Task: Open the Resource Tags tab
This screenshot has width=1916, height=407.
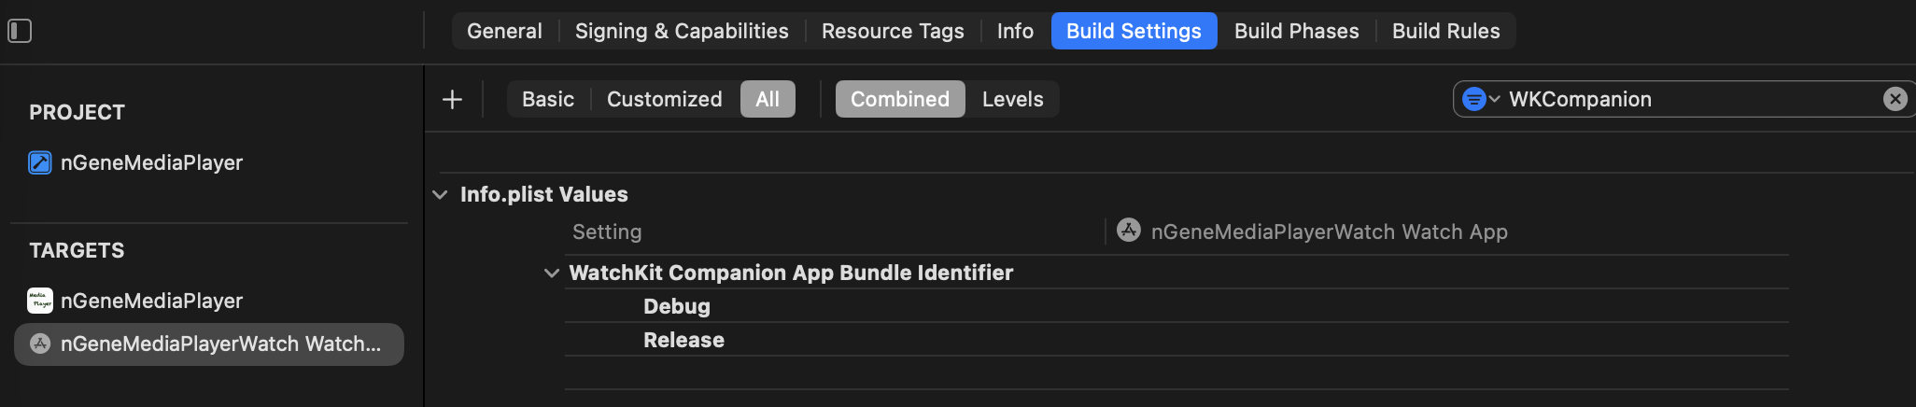Action: click(893, 31)
